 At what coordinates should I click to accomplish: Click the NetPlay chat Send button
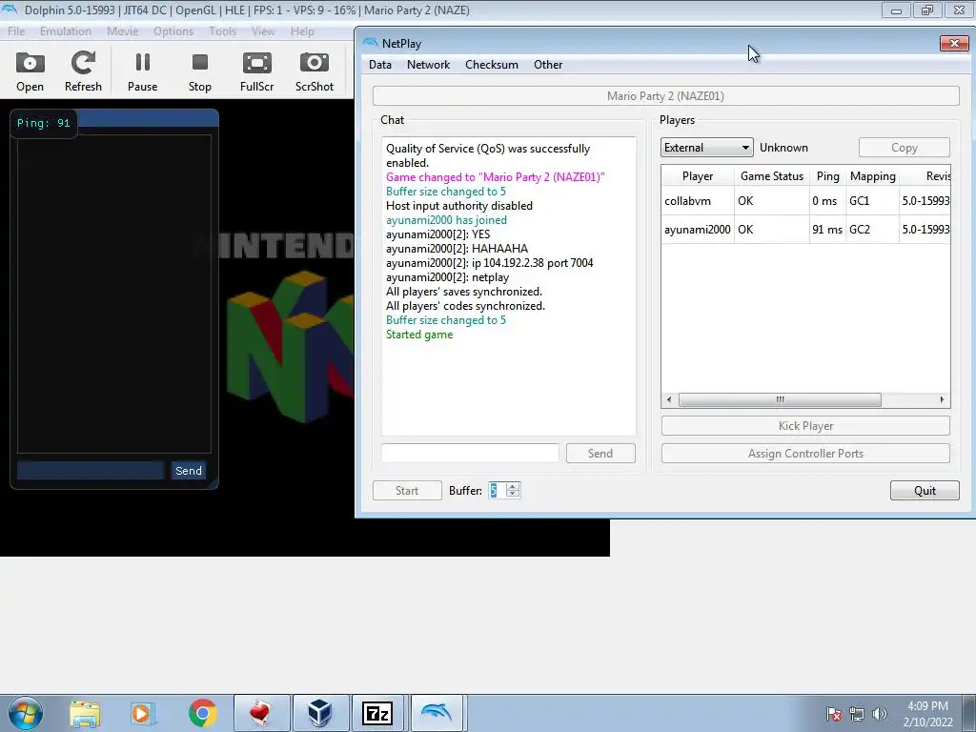coord(600,454)
